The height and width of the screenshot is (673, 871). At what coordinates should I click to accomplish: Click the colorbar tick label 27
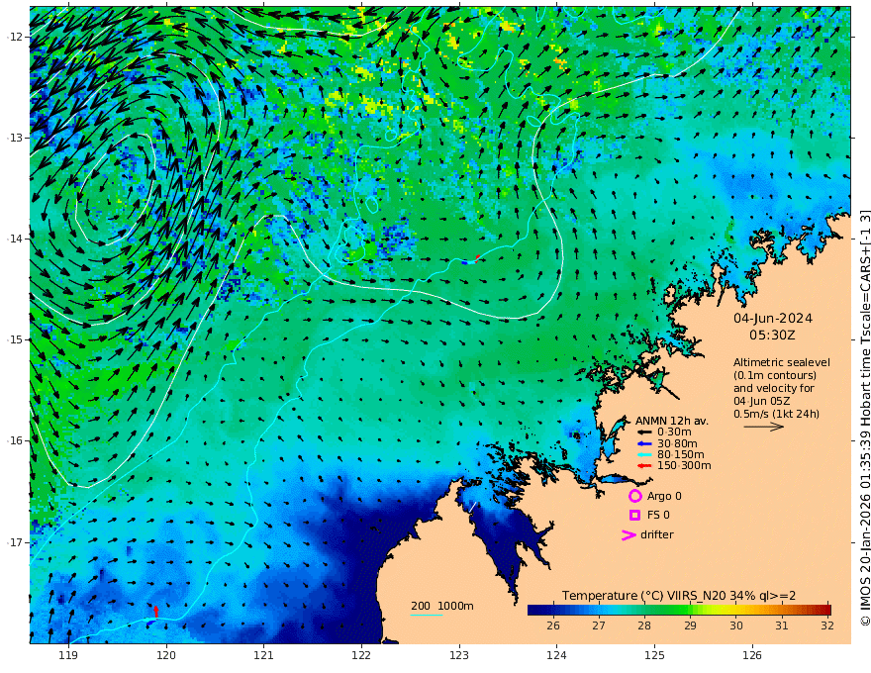pos(598,625)
